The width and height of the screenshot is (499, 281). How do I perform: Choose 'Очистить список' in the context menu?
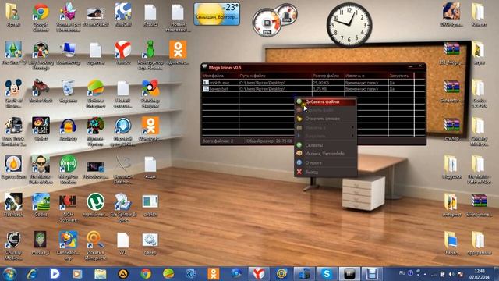tap(325, 119)
